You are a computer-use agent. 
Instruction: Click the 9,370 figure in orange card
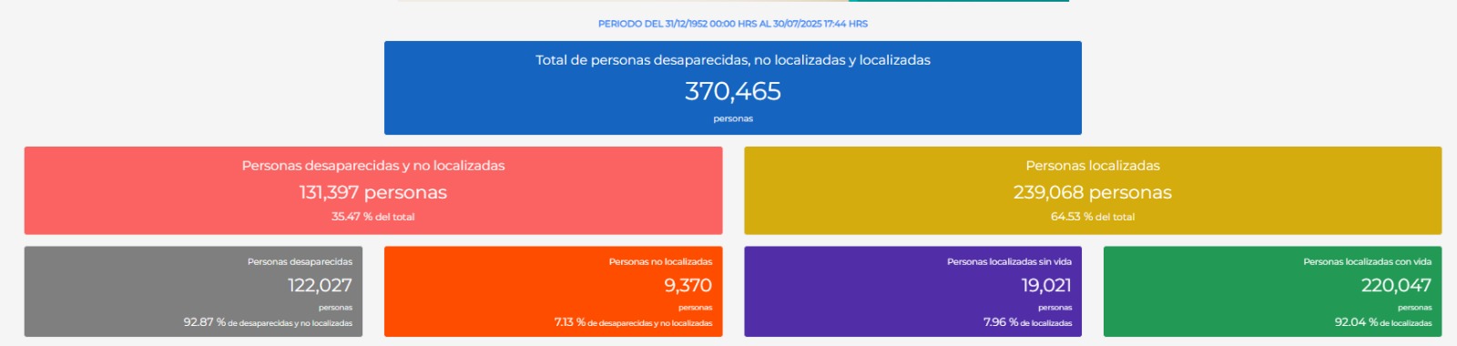coord(688,285)
